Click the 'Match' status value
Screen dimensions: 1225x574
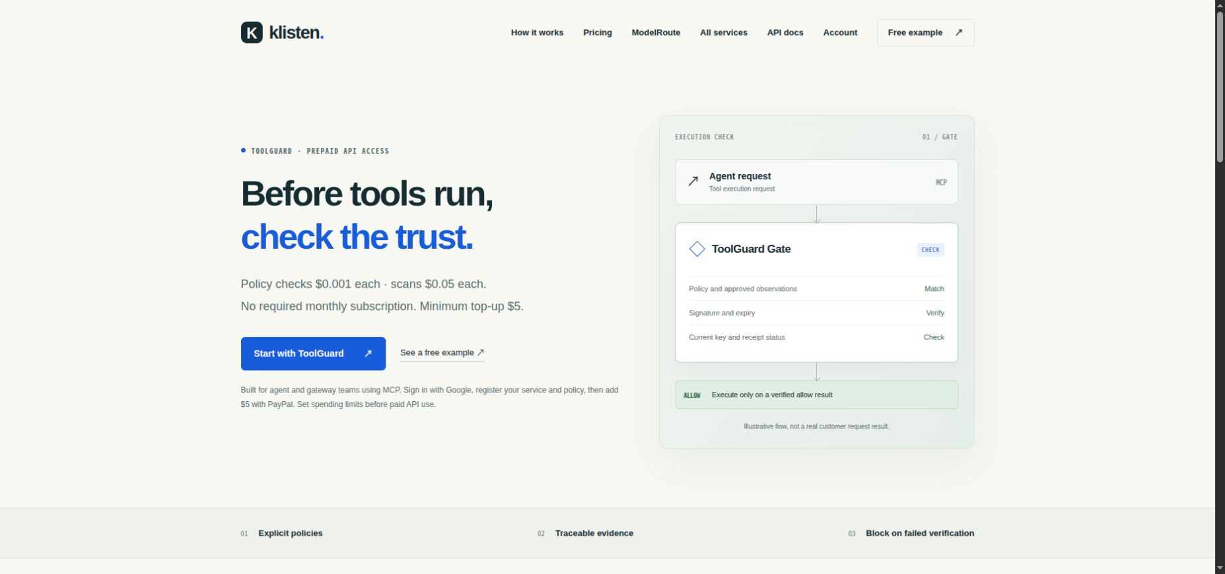934,289
